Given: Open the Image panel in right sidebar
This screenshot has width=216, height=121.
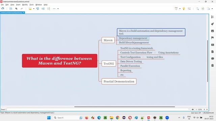Looking at the screenshot, I should (x=212, y=31).
